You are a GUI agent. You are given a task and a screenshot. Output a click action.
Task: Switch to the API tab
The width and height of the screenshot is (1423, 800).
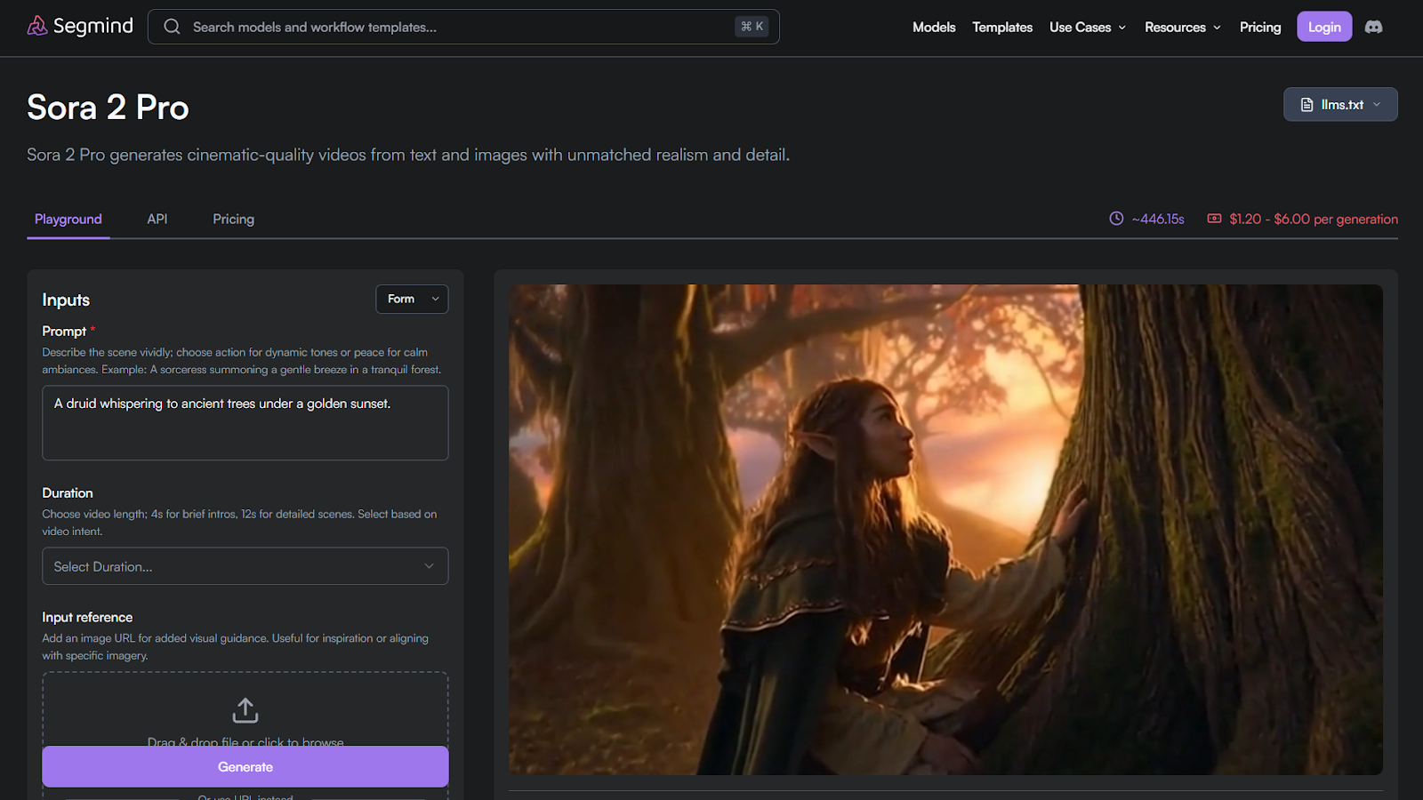point(157,220)
